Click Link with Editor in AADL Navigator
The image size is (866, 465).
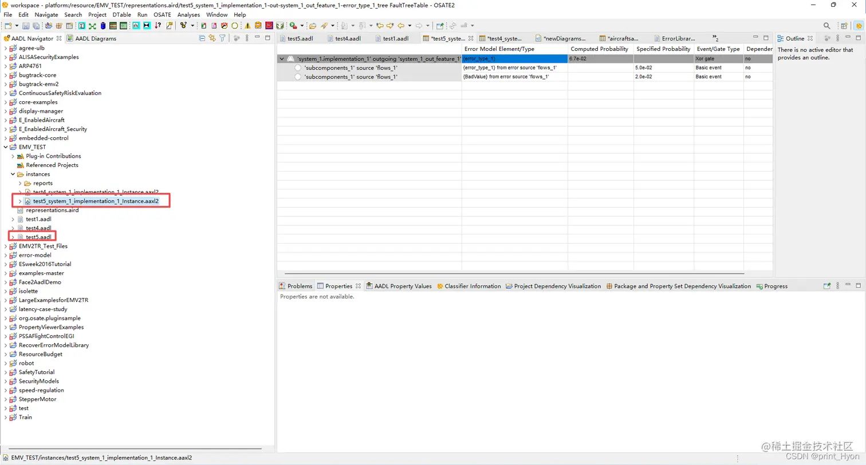[212, 38]
